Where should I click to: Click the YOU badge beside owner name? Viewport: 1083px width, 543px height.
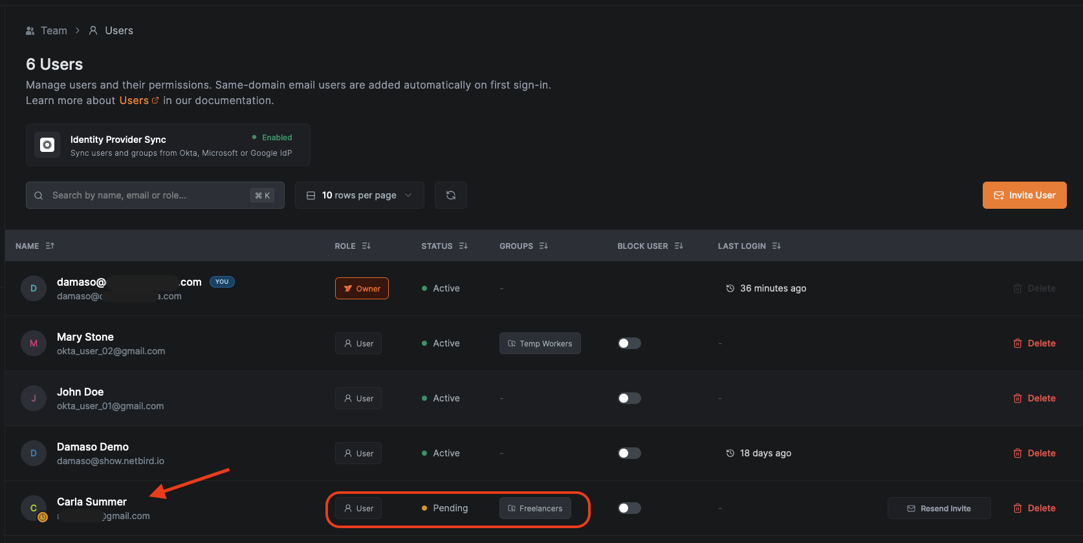[222, 282]
